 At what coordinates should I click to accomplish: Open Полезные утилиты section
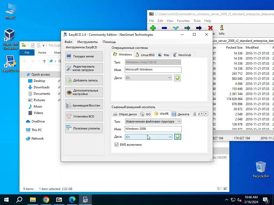tap(84, 128)
